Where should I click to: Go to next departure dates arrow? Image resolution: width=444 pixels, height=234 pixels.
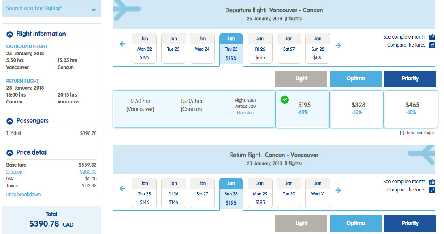(338, 45)
